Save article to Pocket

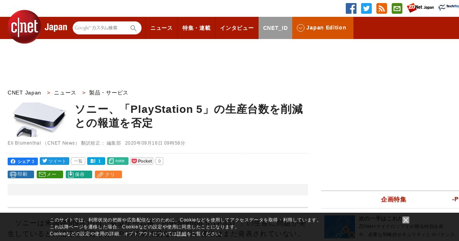(x=142, y=161)
